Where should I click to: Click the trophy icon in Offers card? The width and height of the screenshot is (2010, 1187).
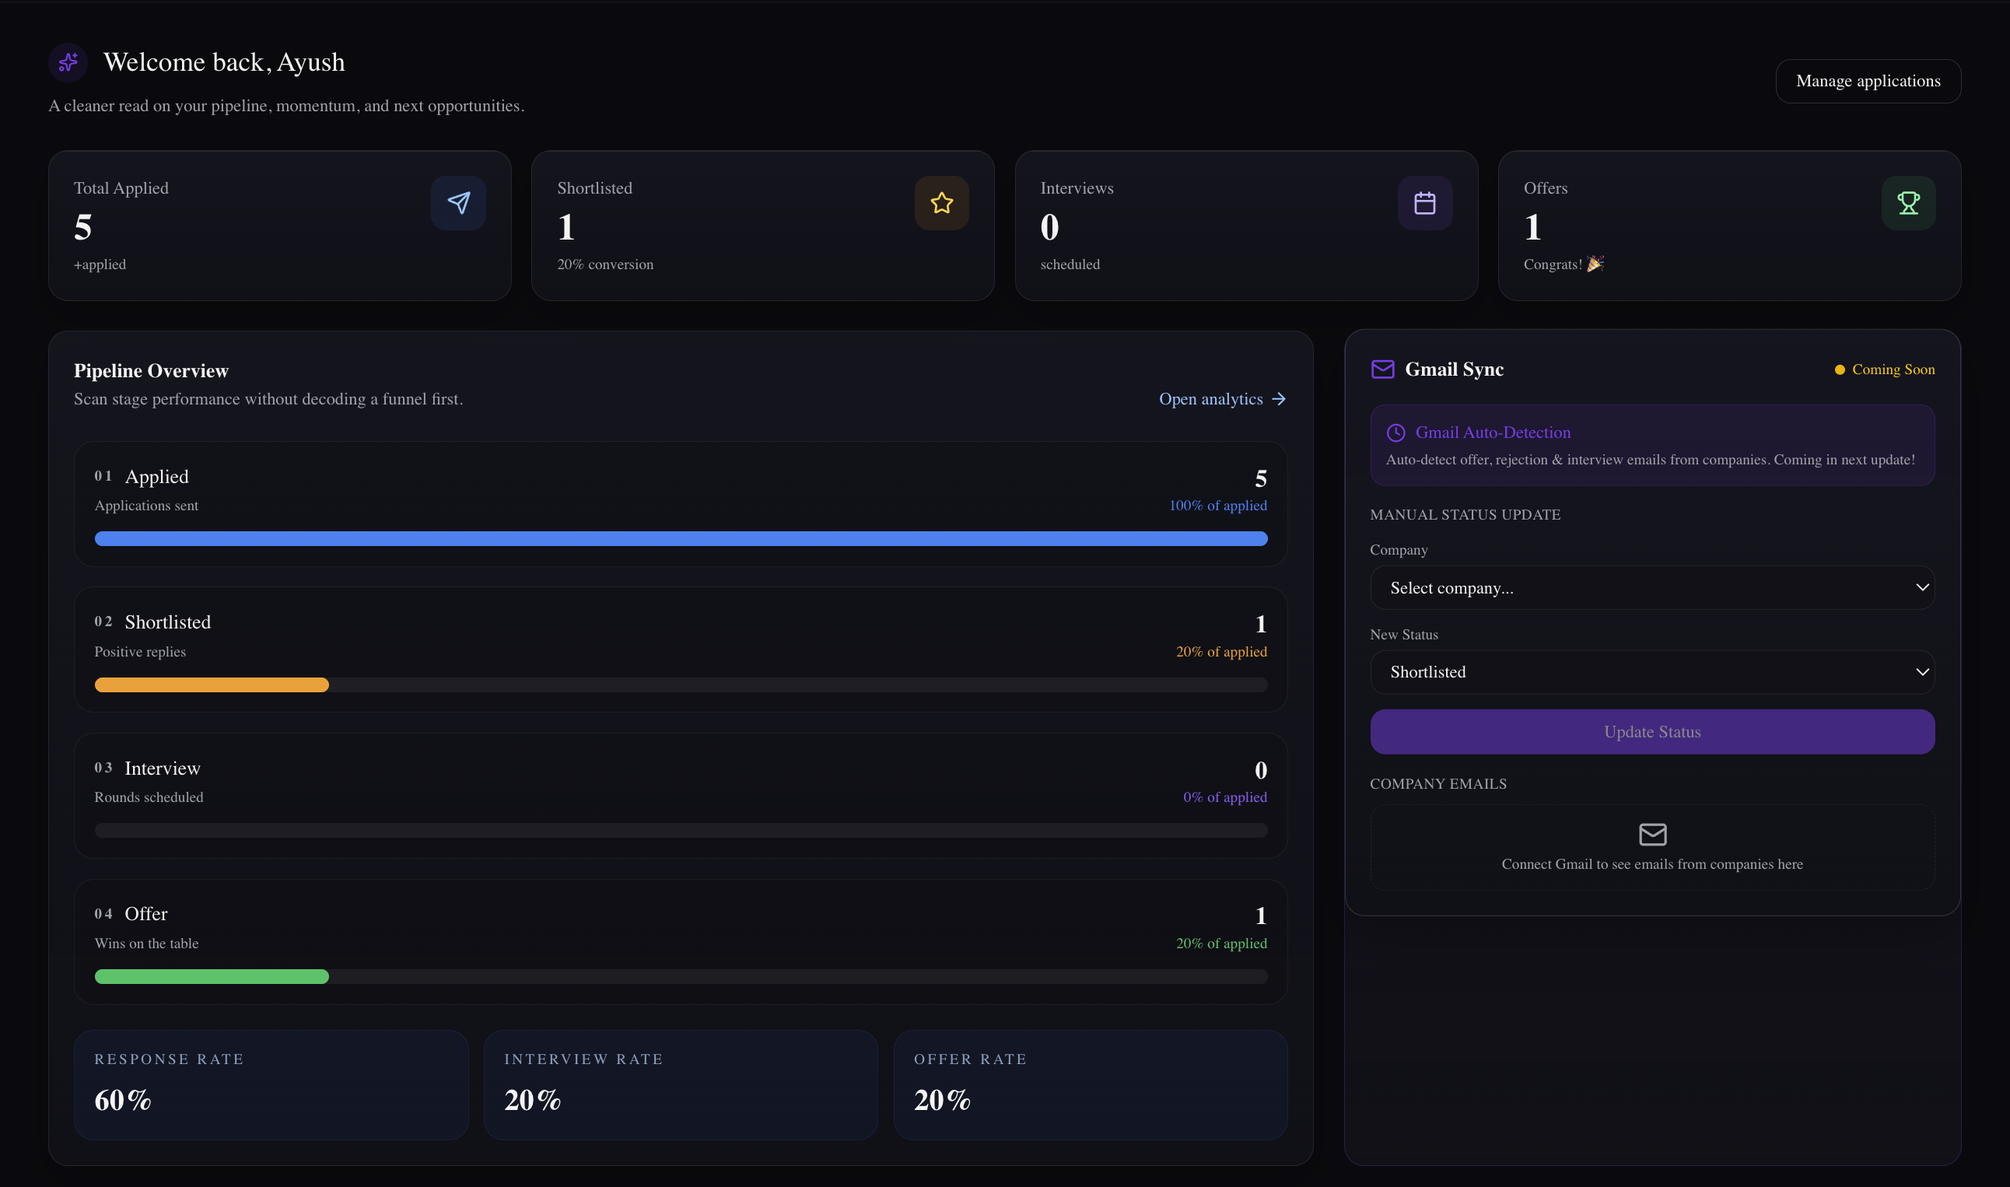tap(1908, 203)
